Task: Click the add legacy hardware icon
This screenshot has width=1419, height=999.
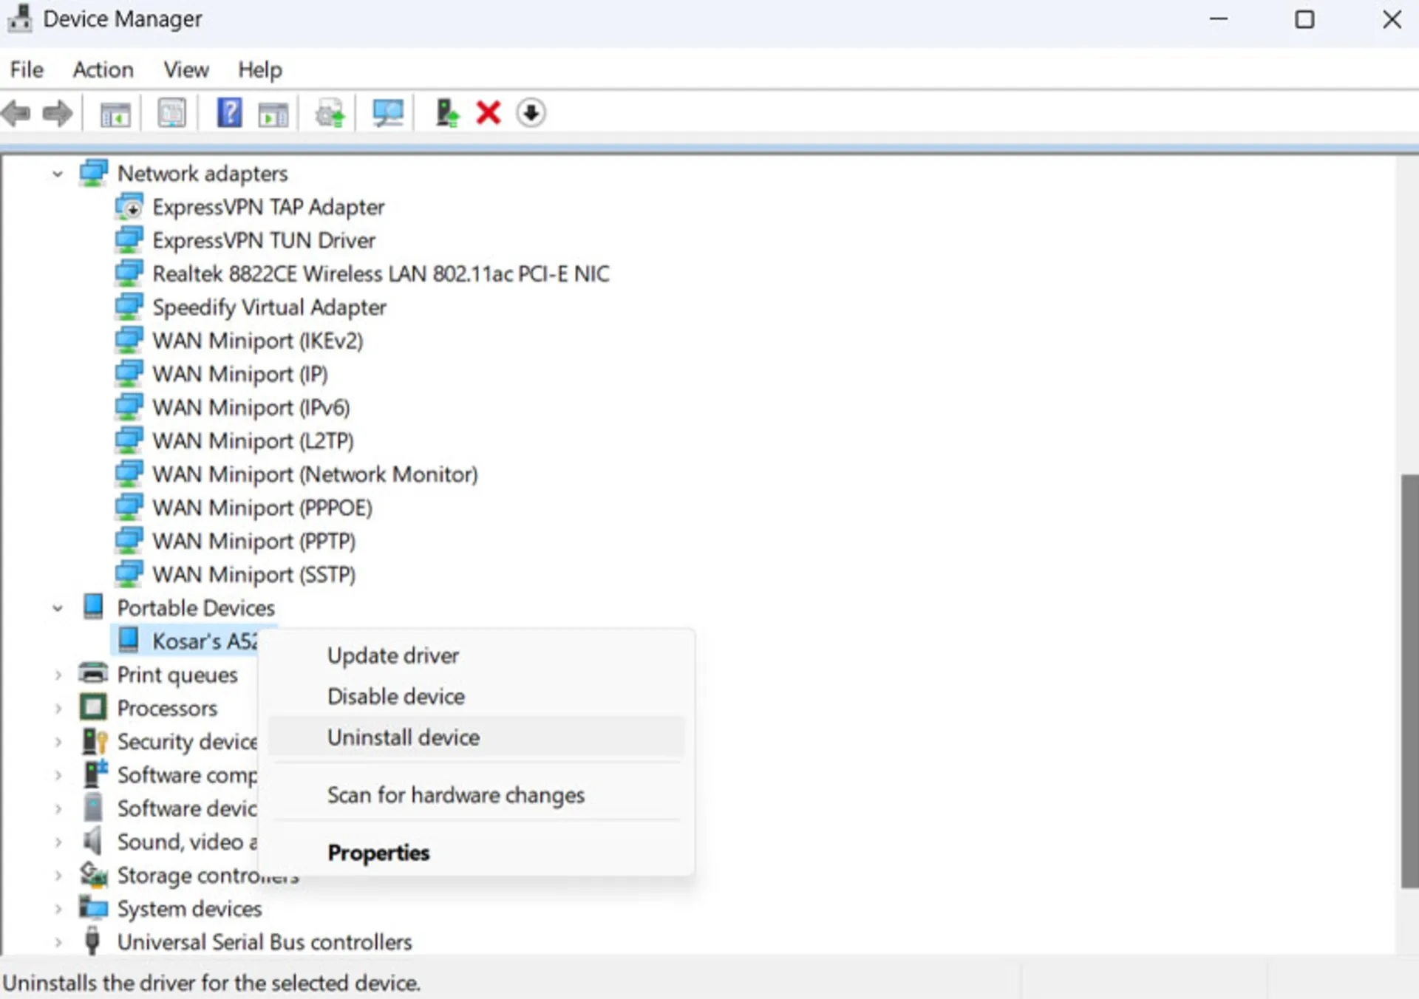Action: (x=448, y=112)
